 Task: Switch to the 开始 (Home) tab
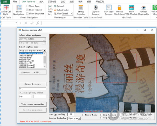(15, 2)
